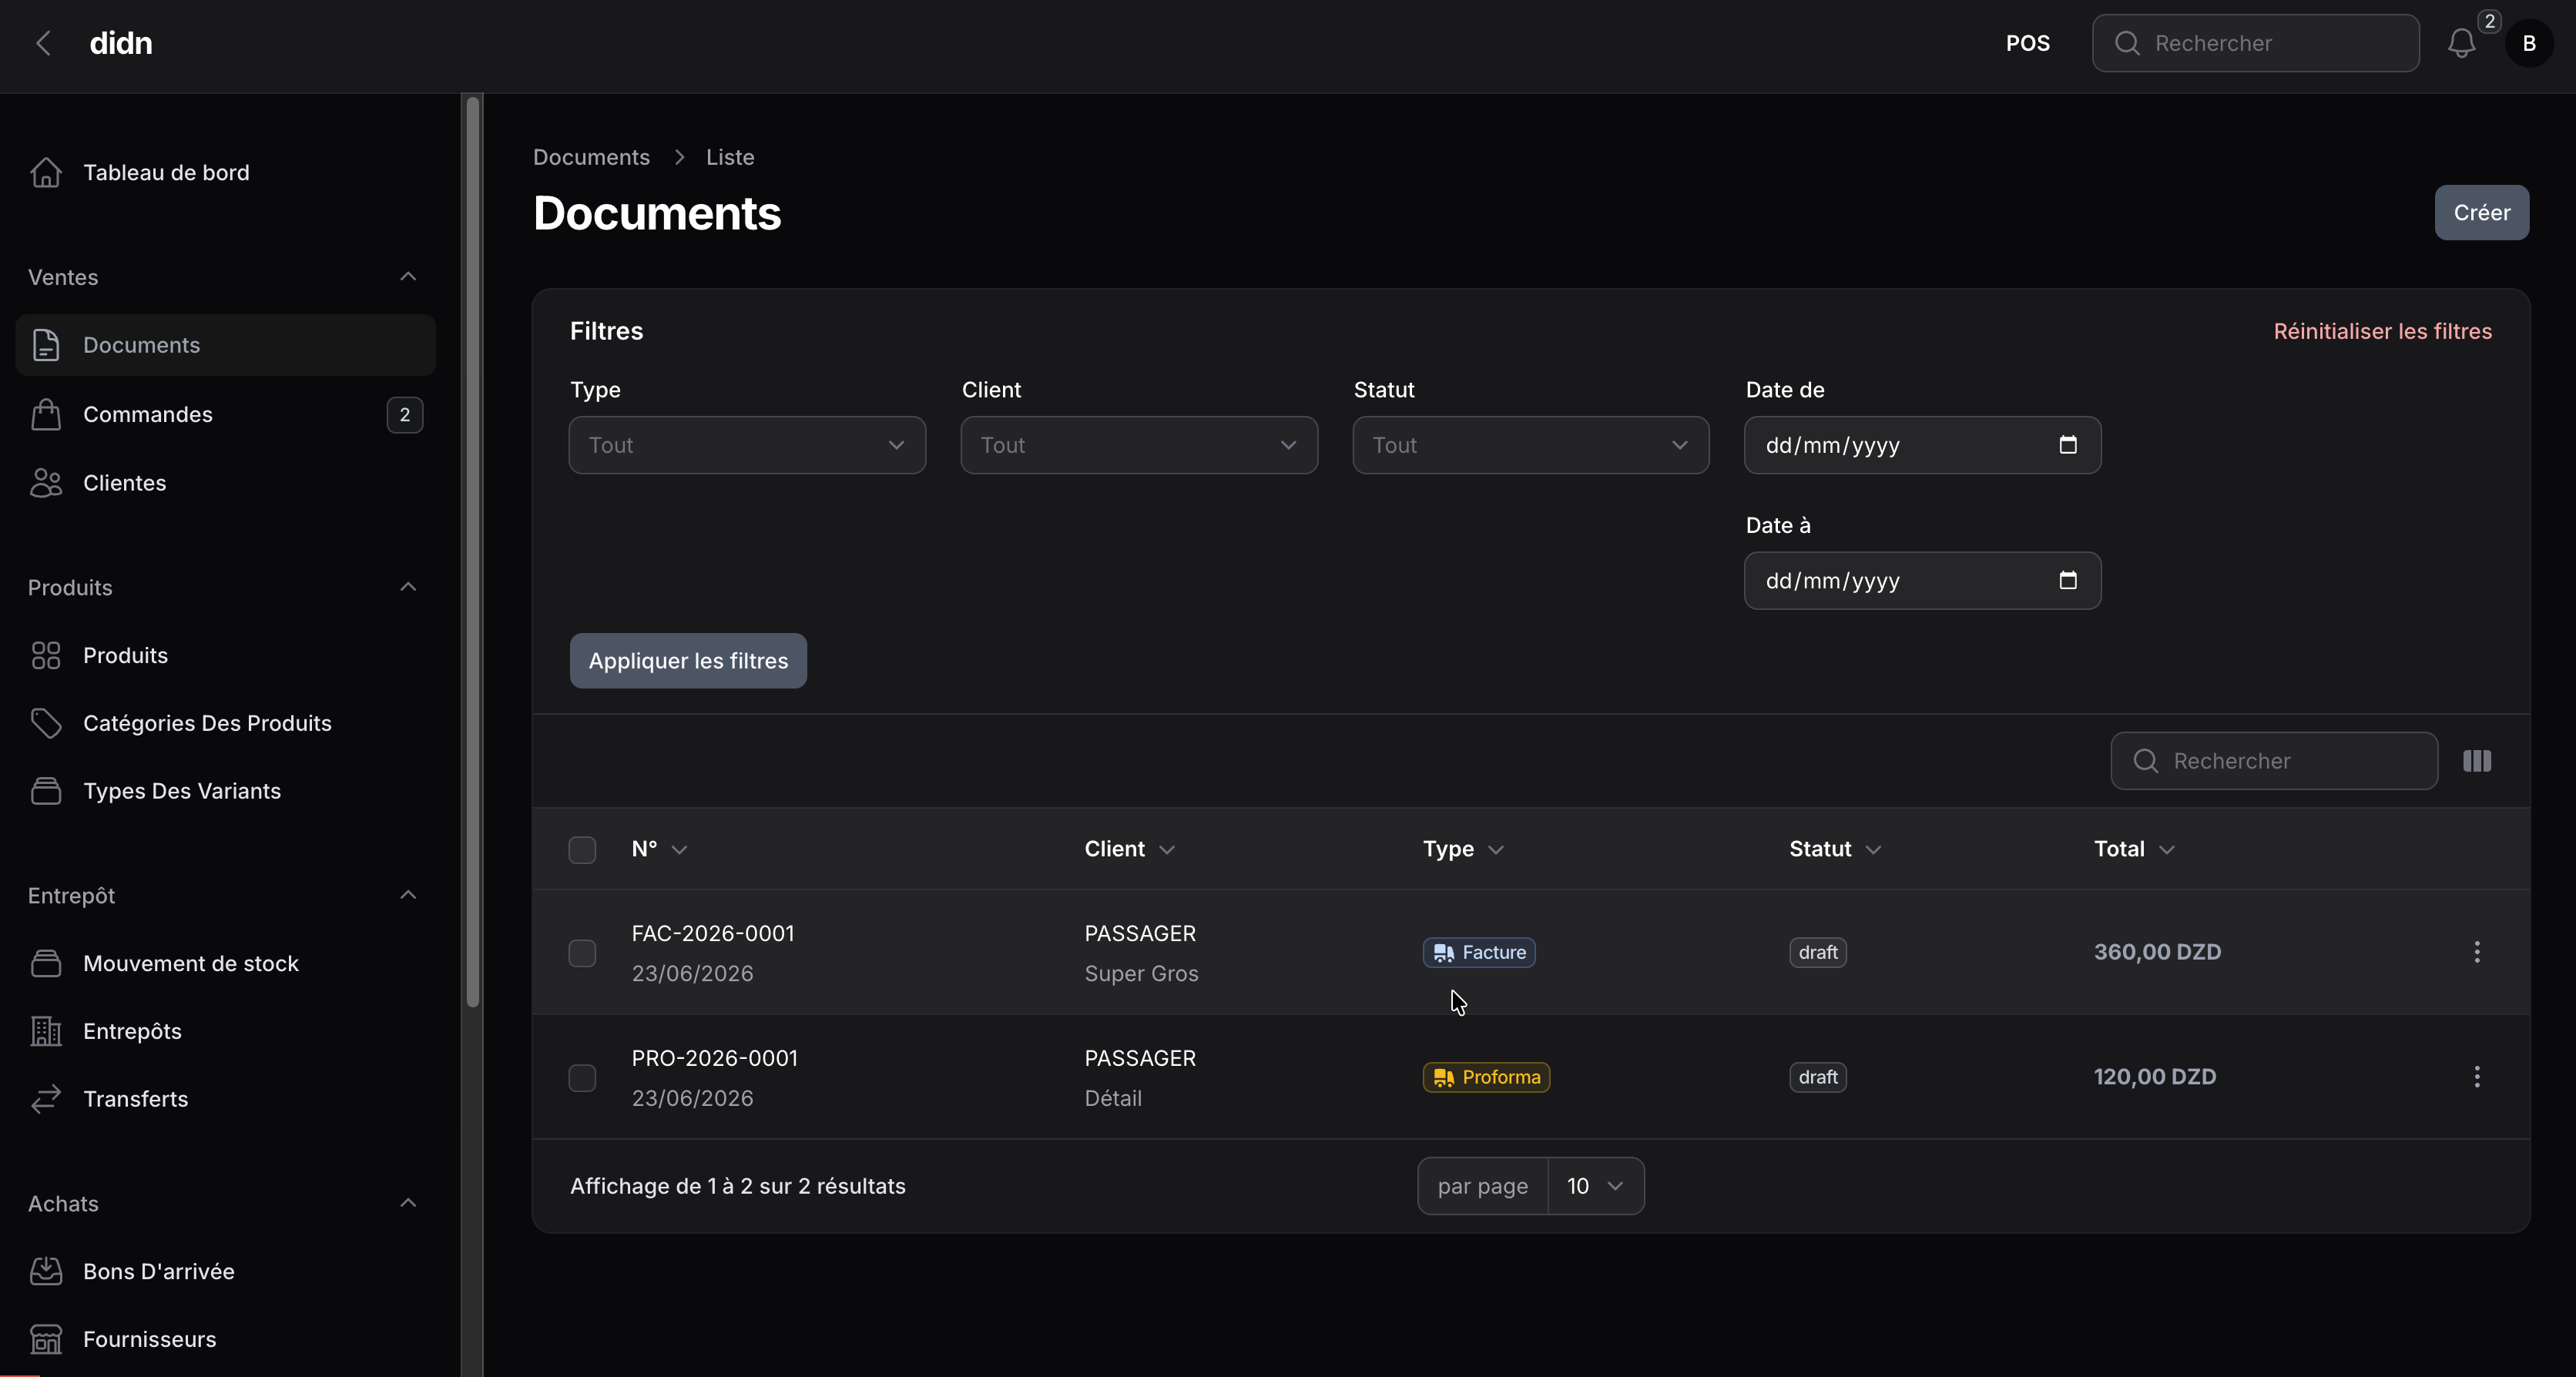The width and height of the screenshot is (2576, 1377).
Task: Open Fournisseurs in sidebar
Action: click(x=225, y=1339)
